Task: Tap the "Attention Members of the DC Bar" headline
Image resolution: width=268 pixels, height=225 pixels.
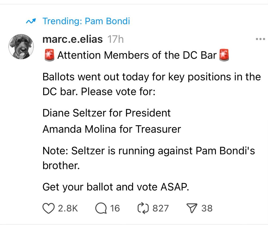Action: tap(137, 55)
